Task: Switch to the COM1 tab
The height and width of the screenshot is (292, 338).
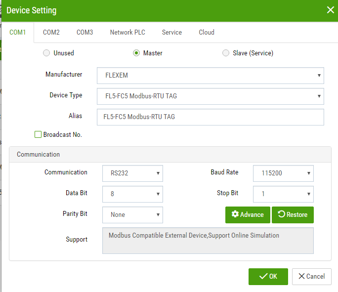Action: point(17,32)
